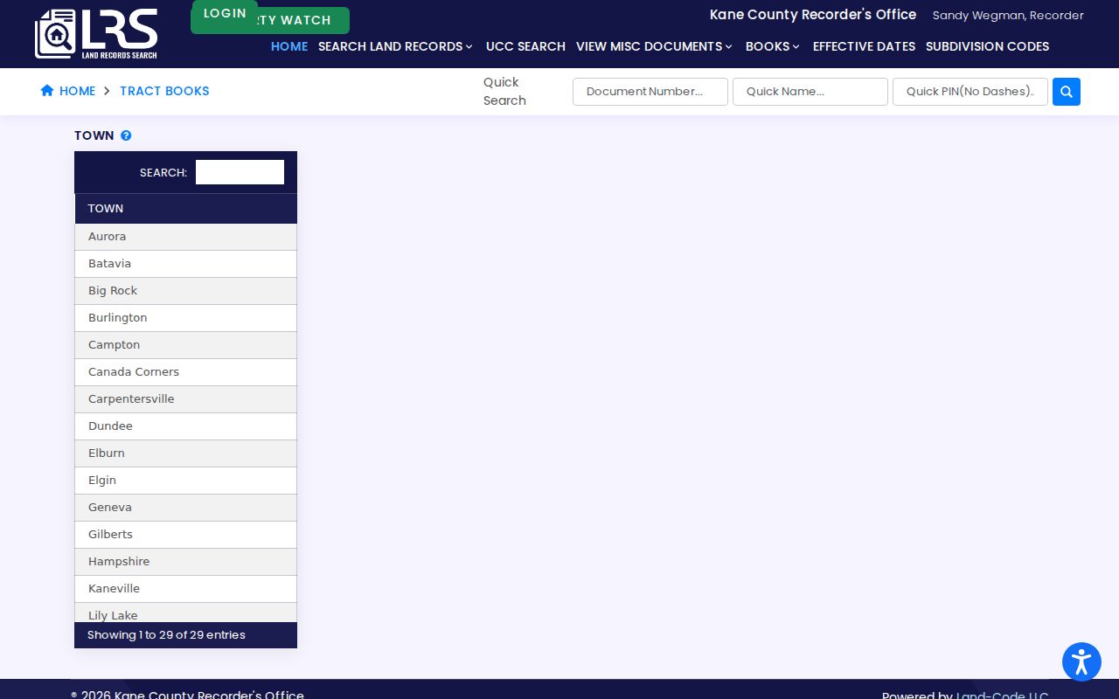
Task: Select Gilberts in the town list
Action: (x=185, y=535)
